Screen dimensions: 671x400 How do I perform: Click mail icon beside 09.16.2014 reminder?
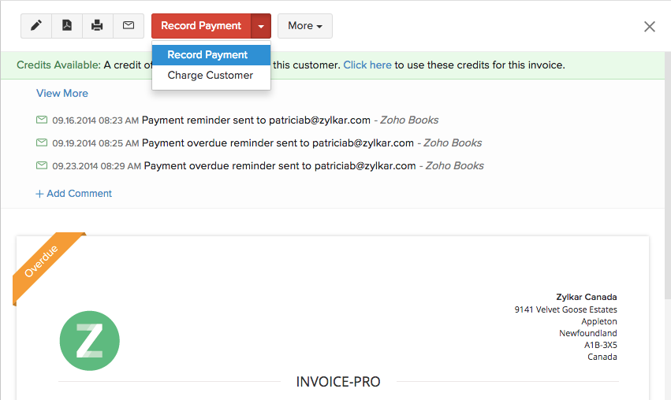click(42, 120)
